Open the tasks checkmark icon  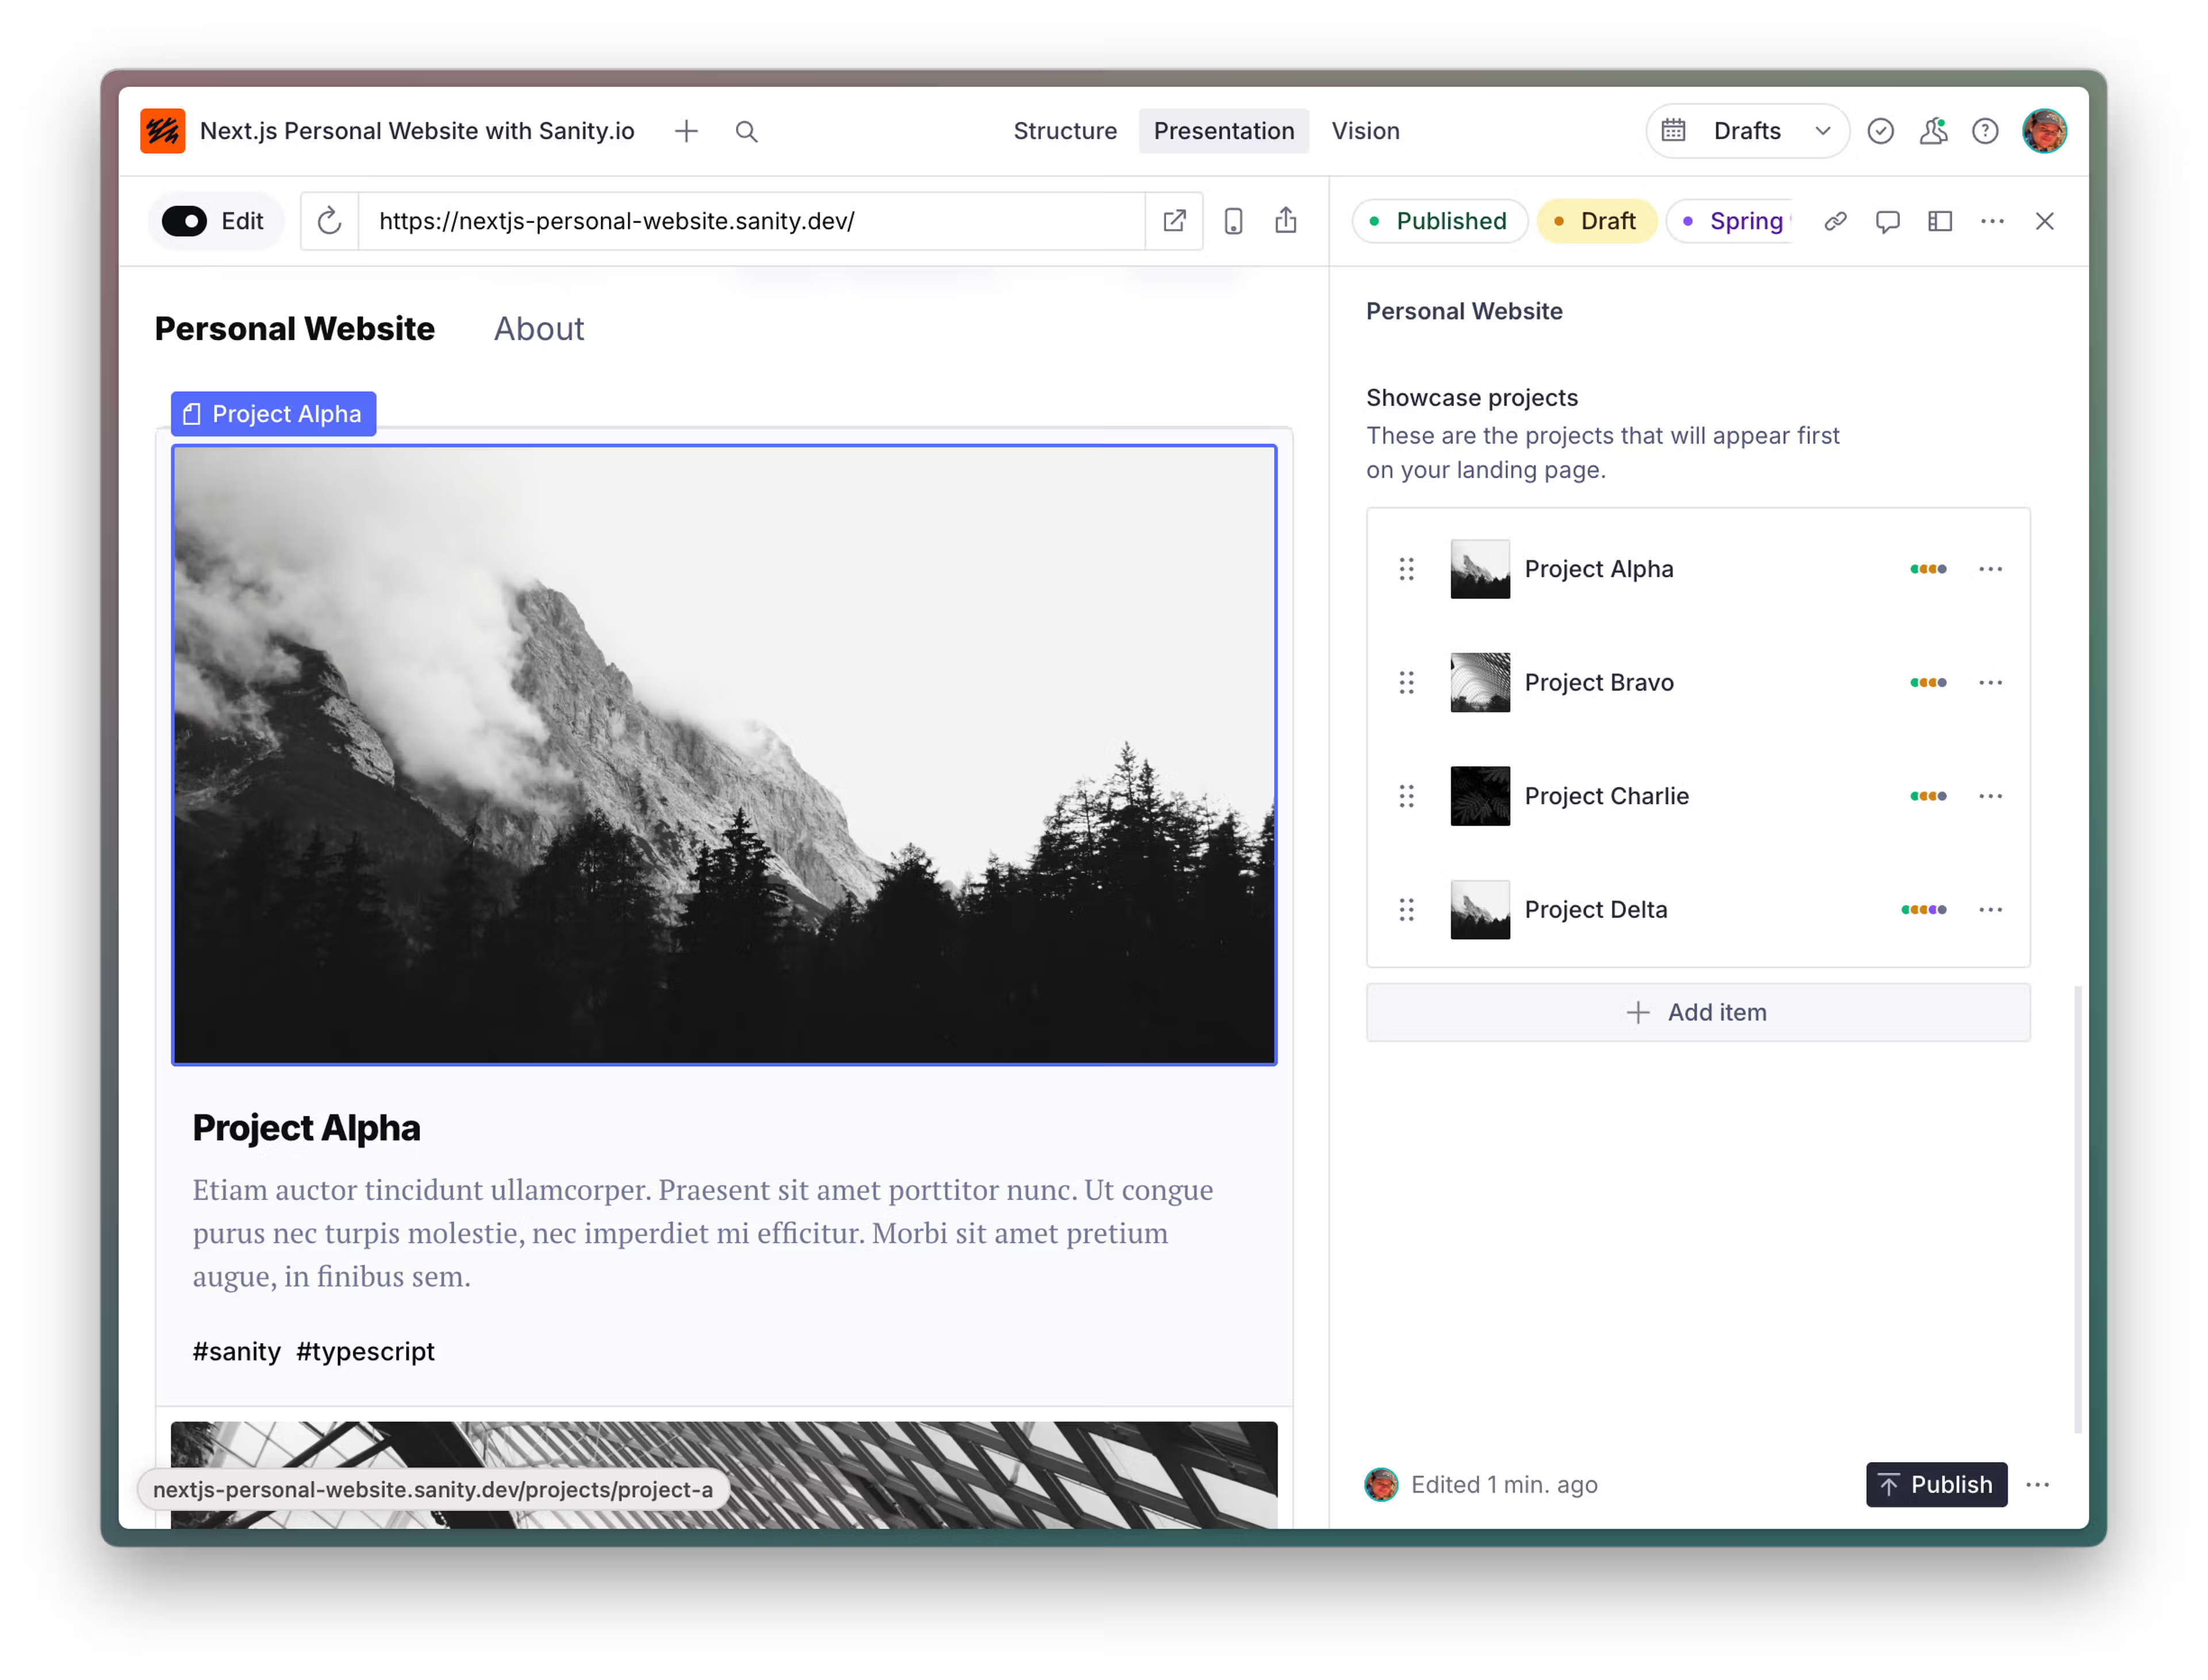[1880, 131]
